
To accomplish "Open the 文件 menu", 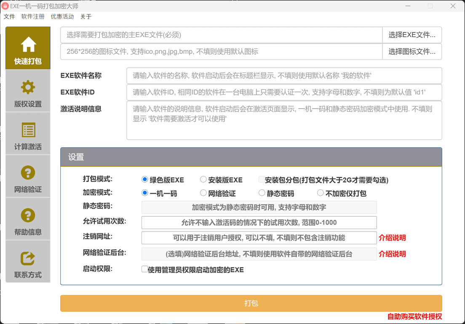I will [9, 16].
